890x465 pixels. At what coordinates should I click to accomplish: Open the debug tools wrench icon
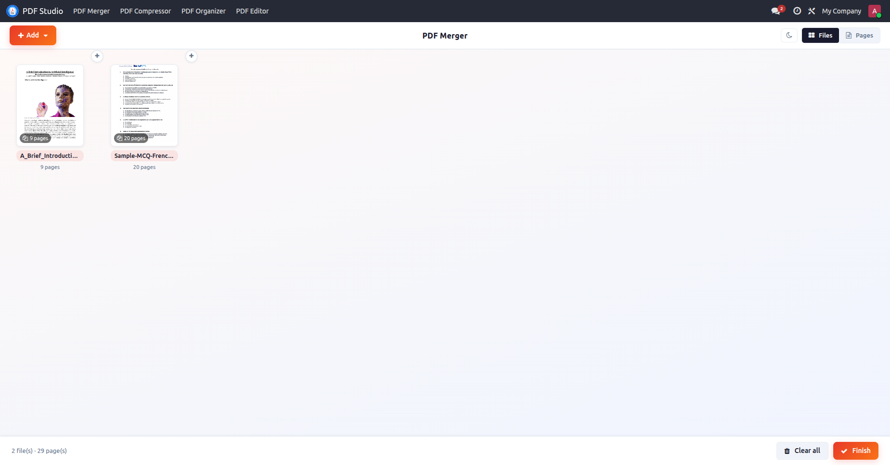coord(812,11)
